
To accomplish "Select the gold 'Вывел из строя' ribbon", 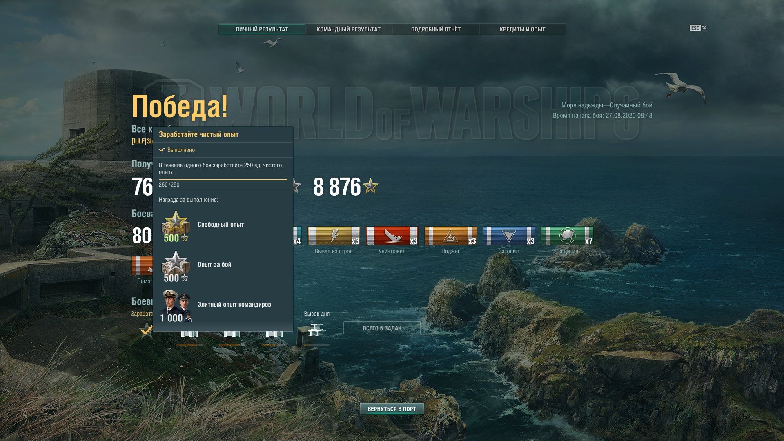I will 334,236.
